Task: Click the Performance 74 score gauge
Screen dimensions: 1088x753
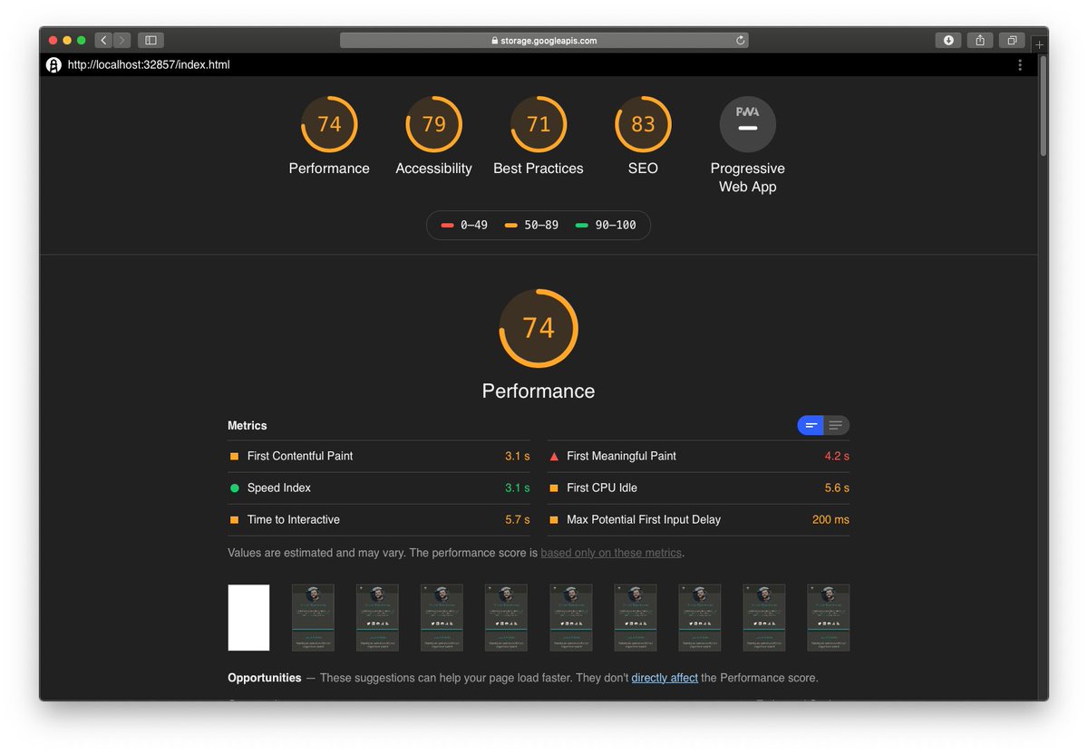Action: (329, 124)
